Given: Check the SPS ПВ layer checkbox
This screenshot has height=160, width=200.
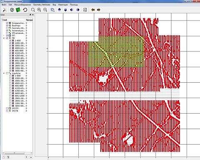Looking at the screenshot, I should (7, 111).
